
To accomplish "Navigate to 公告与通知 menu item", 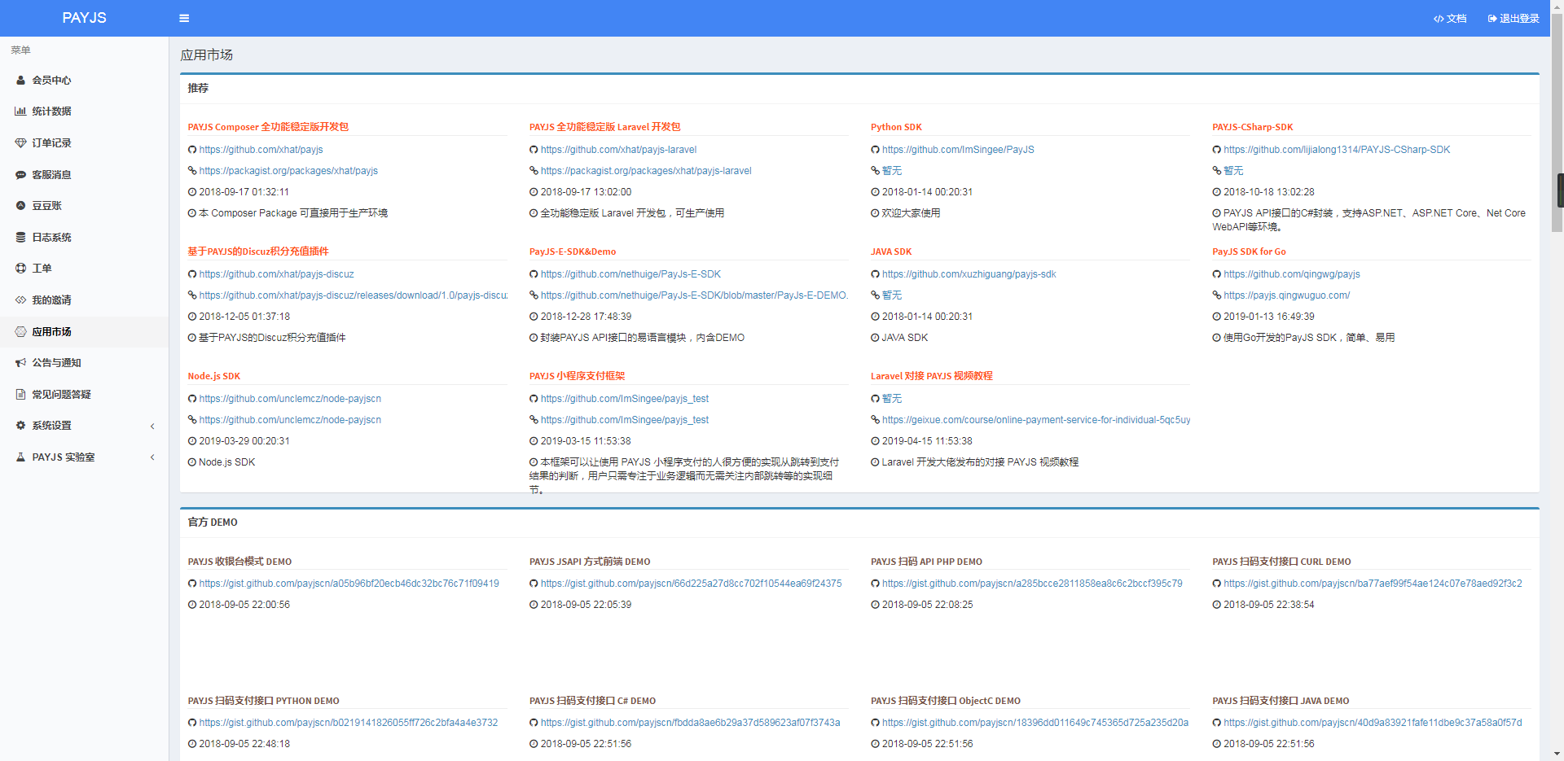I will pos(85,363).
